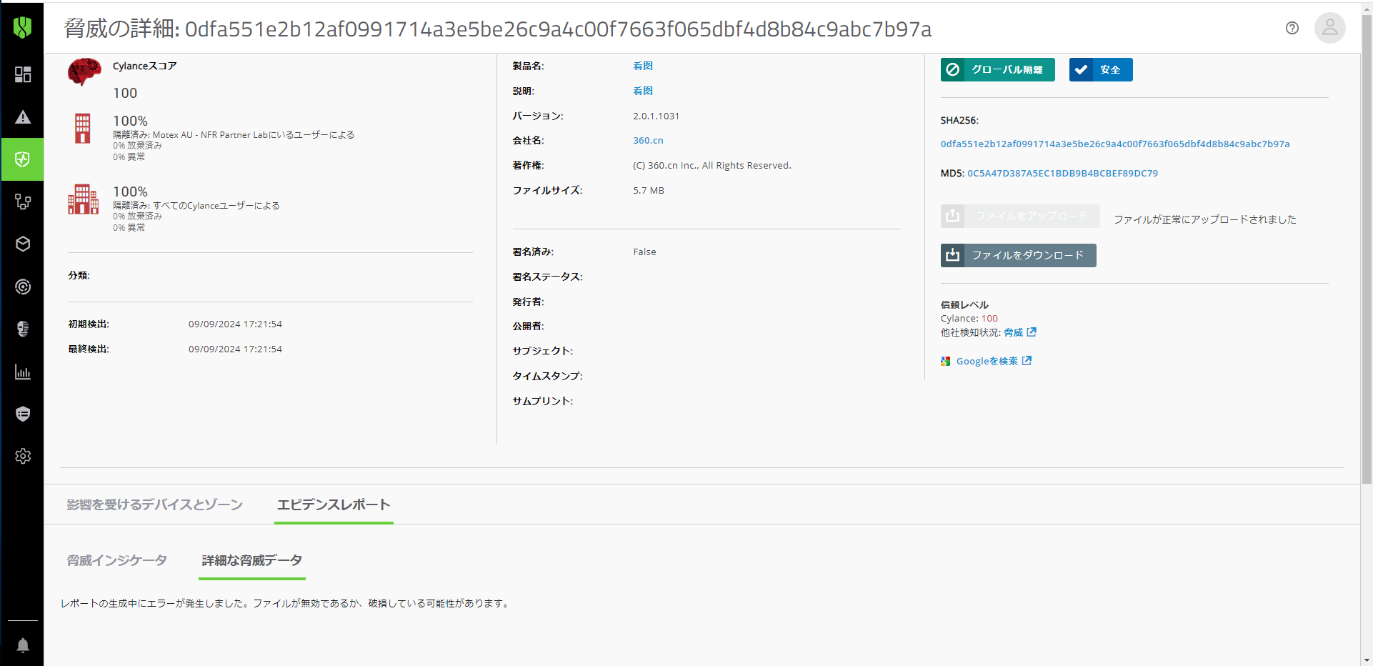Image resolution: width=1373 pixels, height=666 pixels.
Task: Open the zones network icon in sidebar
Action: pos(23,202)
